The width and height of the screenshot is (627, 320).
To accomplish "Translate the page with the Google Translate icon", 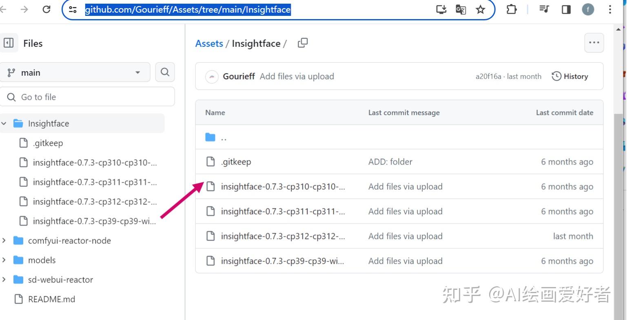I will (x=461, y=9).
